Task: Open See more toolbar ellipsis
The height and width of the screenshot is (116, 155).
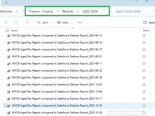Action: [79, 23]
